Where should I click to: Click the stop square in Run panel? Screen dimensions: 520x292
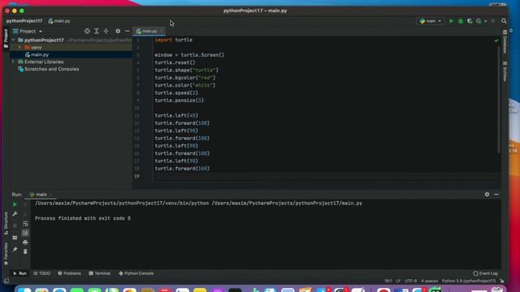pos(15,225)
